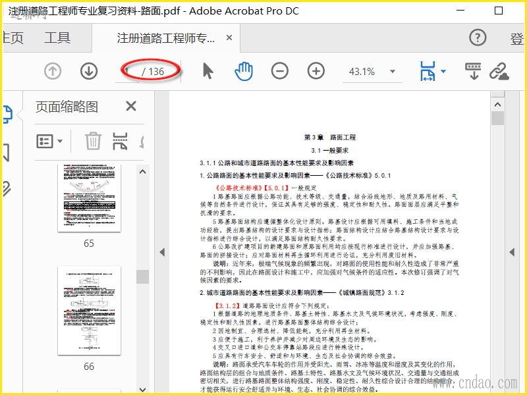This screenshot has height=395, width=527.
Task: Select page 66 thumbnail
Action: click(89, 310)
